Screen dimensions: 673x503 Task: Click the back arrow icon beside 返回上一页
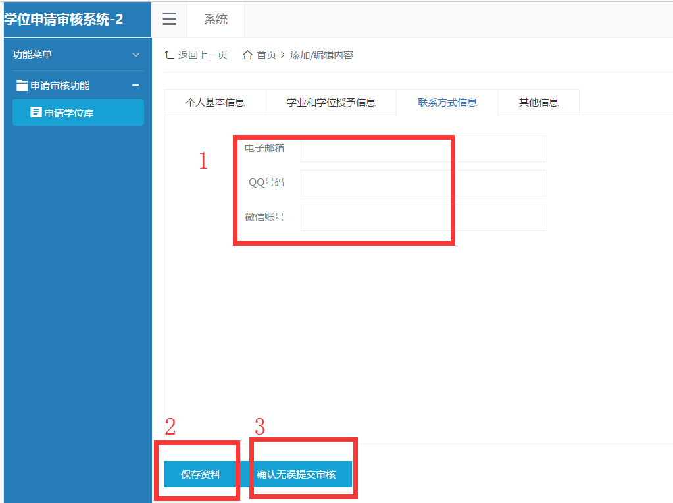[168, 55]
